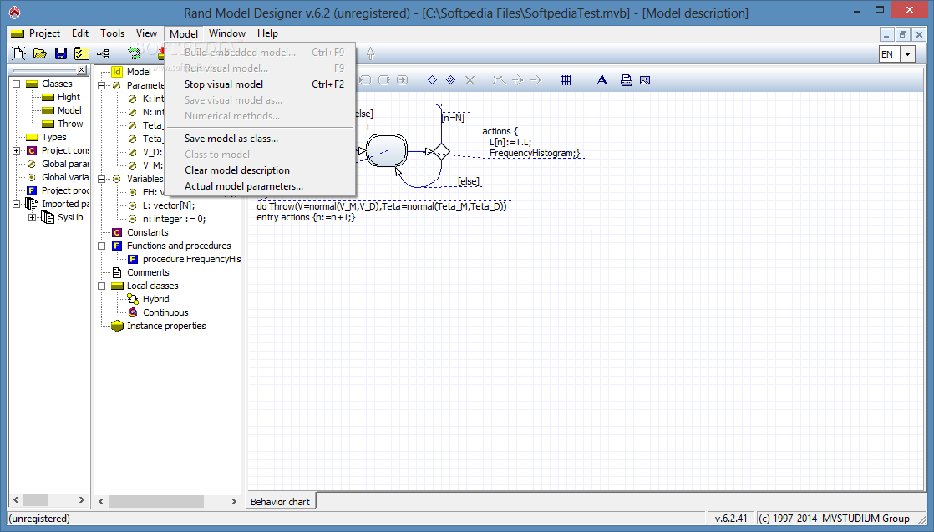
Task: Choose Stop visual model
Action: pyautogui.click(x=261, y=84)
